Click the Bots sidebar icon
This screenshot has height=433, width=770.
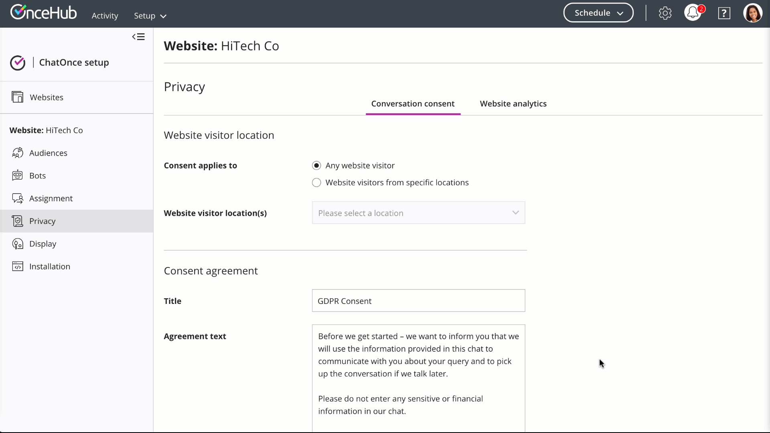[18, 176]
